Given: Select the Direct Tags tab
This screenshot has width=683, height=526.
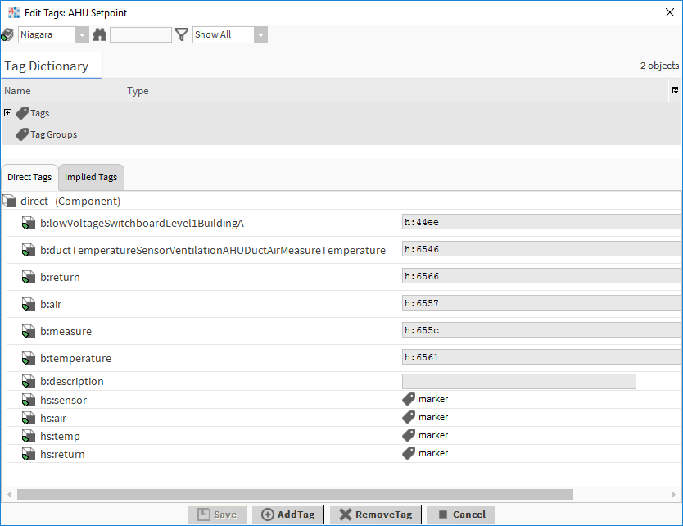Looking at the screenshot, I should tap(29, 177).
